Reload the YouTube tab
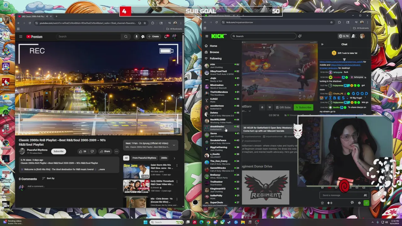 30,23
